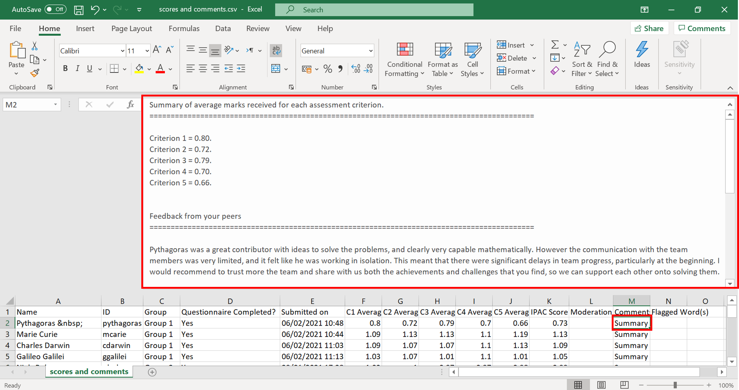Toggle the AutoSave switch
739x390 pixels.
click(x=55, y=10)
